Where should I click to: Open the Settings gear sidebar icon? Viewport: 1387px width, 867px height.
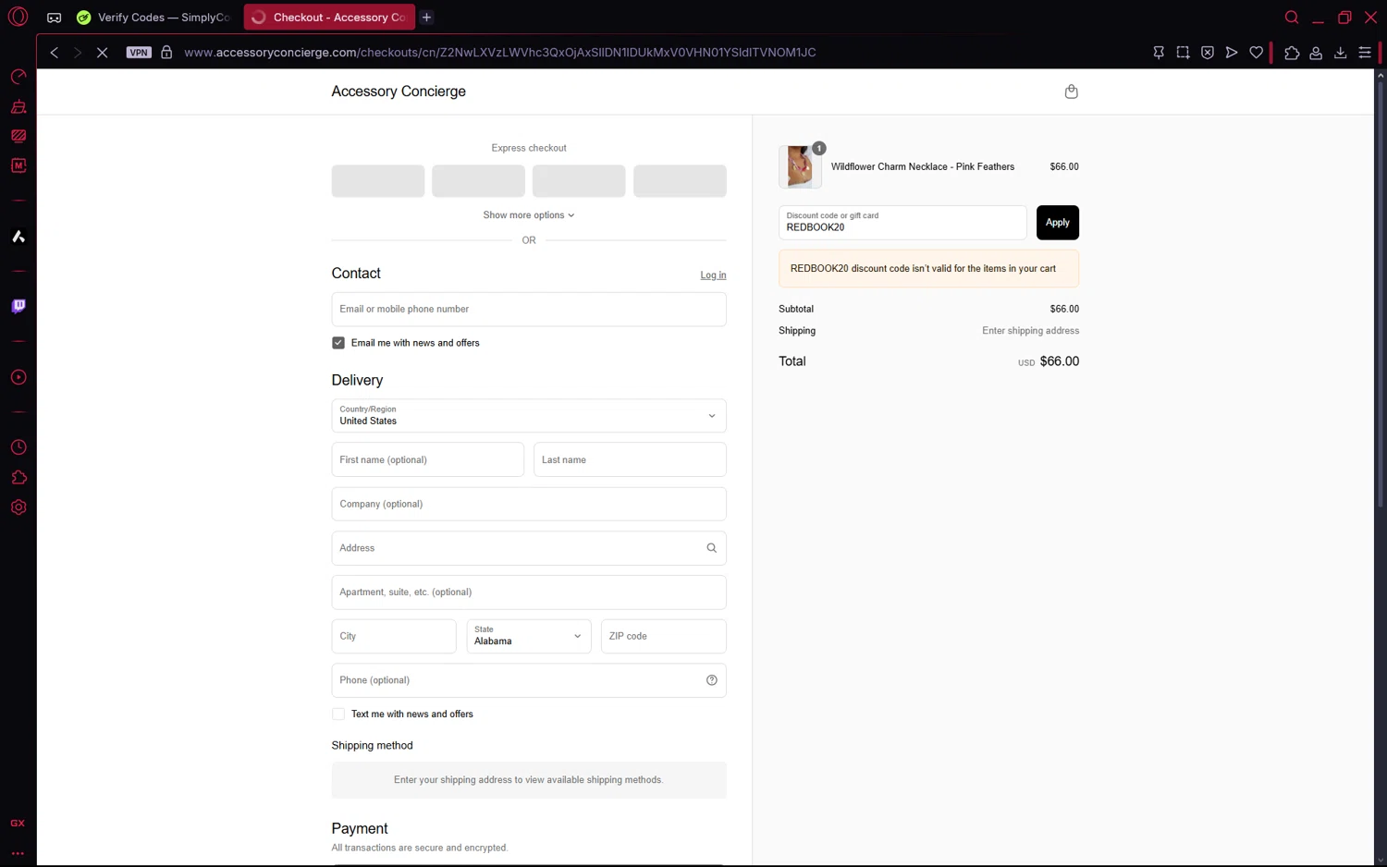click(18, 507)
